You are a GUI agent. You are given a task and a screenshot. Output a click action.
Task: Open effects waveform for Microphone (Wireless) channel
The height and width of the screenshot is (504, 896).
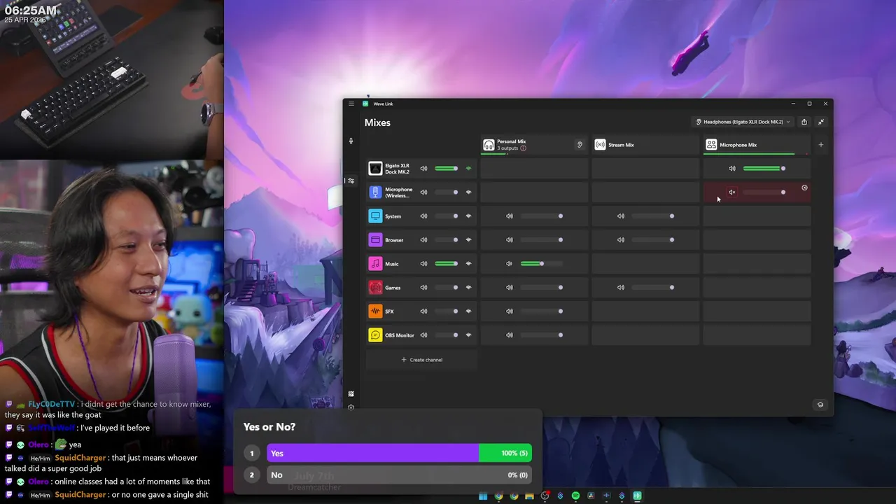469,192
